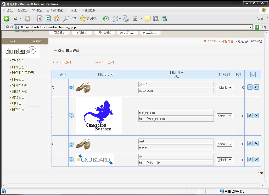Expand the address bar URL dropdown
This screenshot has width=269, height=195.
tap(250, 27)
